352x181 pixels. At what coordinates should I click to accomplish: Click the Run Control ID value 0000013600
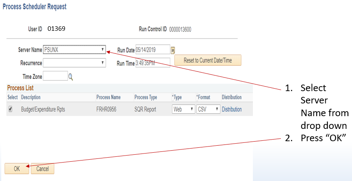pos(180,30)
